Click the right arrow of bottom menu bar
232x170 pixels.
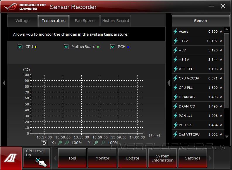[x=210, y=158]
